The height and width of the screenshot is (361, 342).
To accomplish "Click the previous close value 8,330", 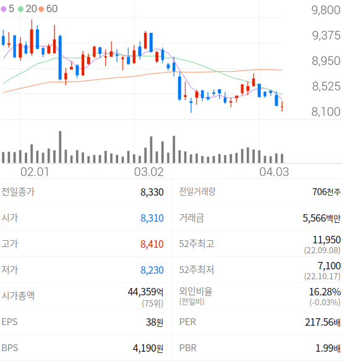I will point(152,192).
